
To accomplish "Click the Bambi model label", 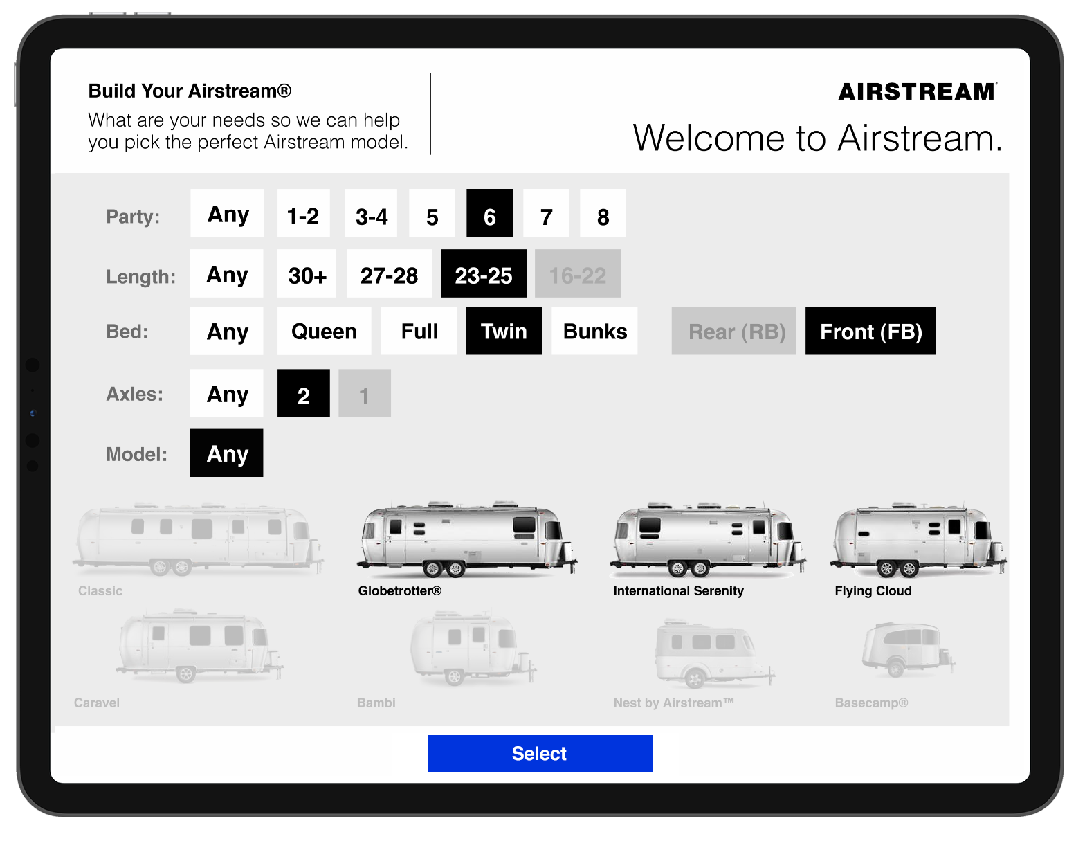I will coord(376,703).
